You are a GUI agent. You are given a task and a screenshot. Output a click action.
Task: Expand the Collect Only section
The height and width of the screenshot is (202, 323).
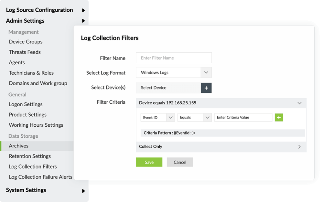(x=300, y=147)
